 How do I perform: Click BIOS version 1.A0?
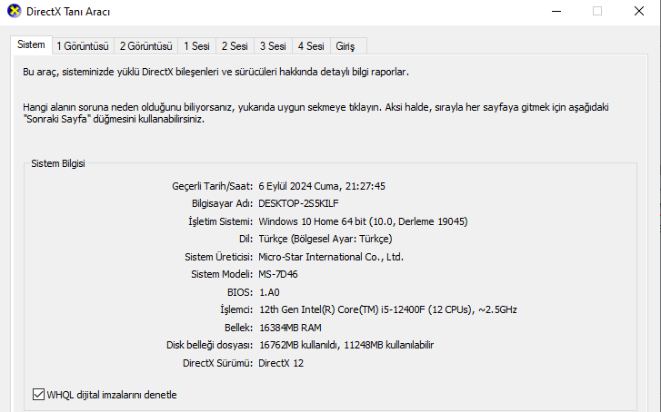[269, 292]
